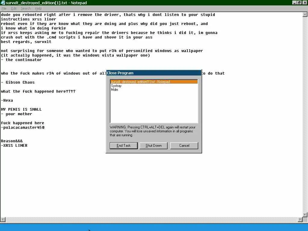This screenshot has height=231, width=308.
Task: Open the Edit menu in Notepad
Action: pyautogui.click(x=14, y=8)
